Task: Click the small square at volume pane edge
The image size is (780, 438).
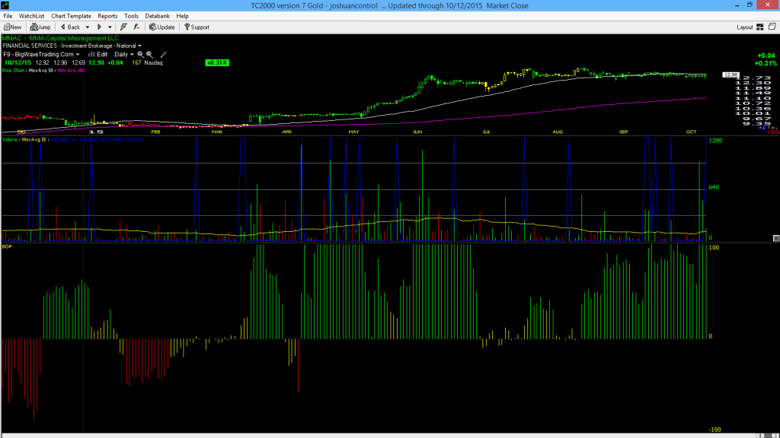Action: click(x=776, y=238)
